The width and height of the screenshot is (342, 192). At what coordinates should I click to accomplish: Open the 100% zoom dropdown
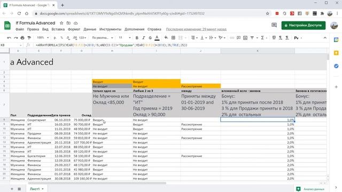coord(43,38)
